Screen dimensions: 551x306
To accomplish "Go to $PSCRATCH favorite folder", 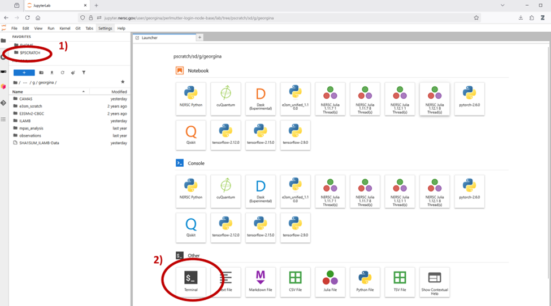I will point(29,52).
